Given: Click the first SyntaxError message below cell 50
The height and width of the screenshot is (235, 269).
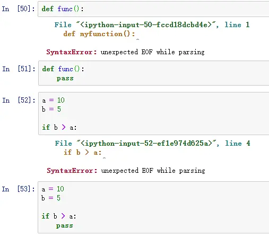Looking at the screenshot, I should tap(125, 52).
